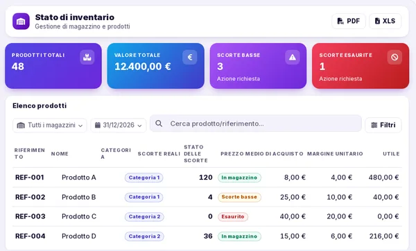Click Prodotto A name
416x251 pixels.
[79, 178]
